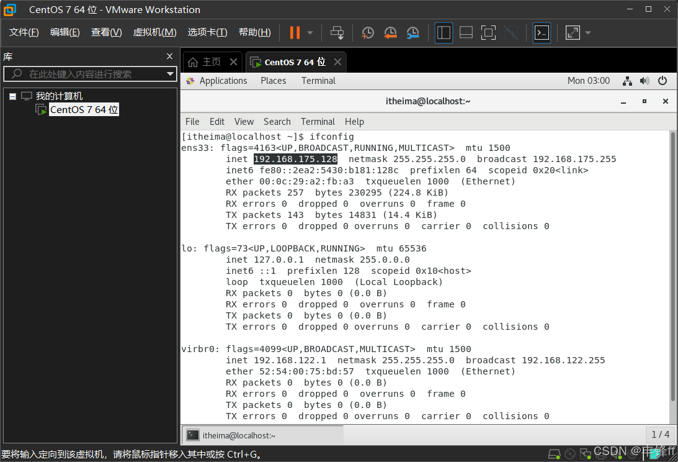Click the network adapter status icon in VMware status bar

[586, 454]
